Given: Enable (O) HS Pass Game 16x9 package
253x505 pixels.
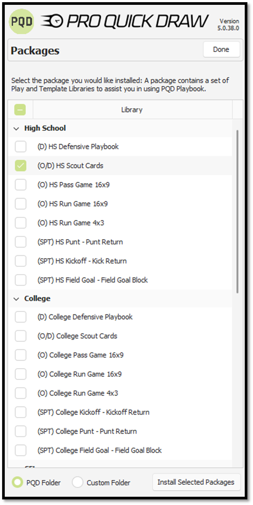Looking at the screenshot, I should coord(21,185).
